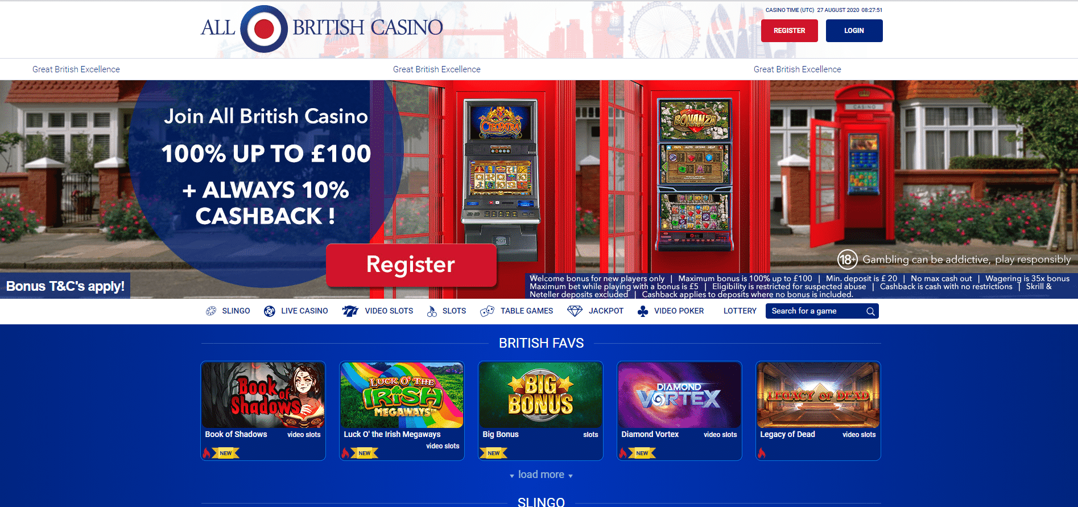Open the Live Casino menu item

[304, 311]
